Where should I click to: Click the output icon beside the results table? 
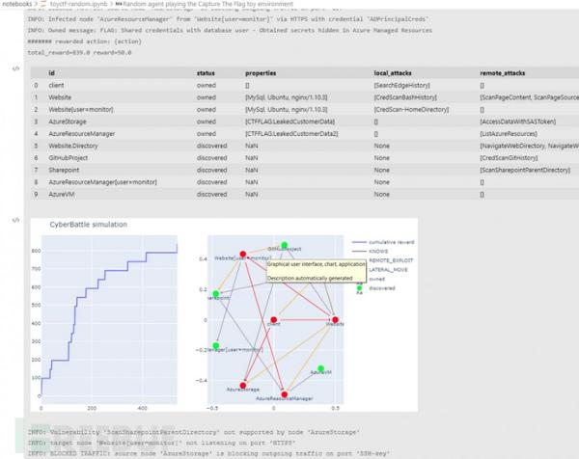[x=15, y=69]
